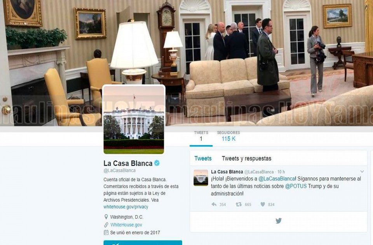Click the @POTUS mention in the tweet
Image resolution: width=373 pixels, height=245 pixels.
[x=296, y=186]
